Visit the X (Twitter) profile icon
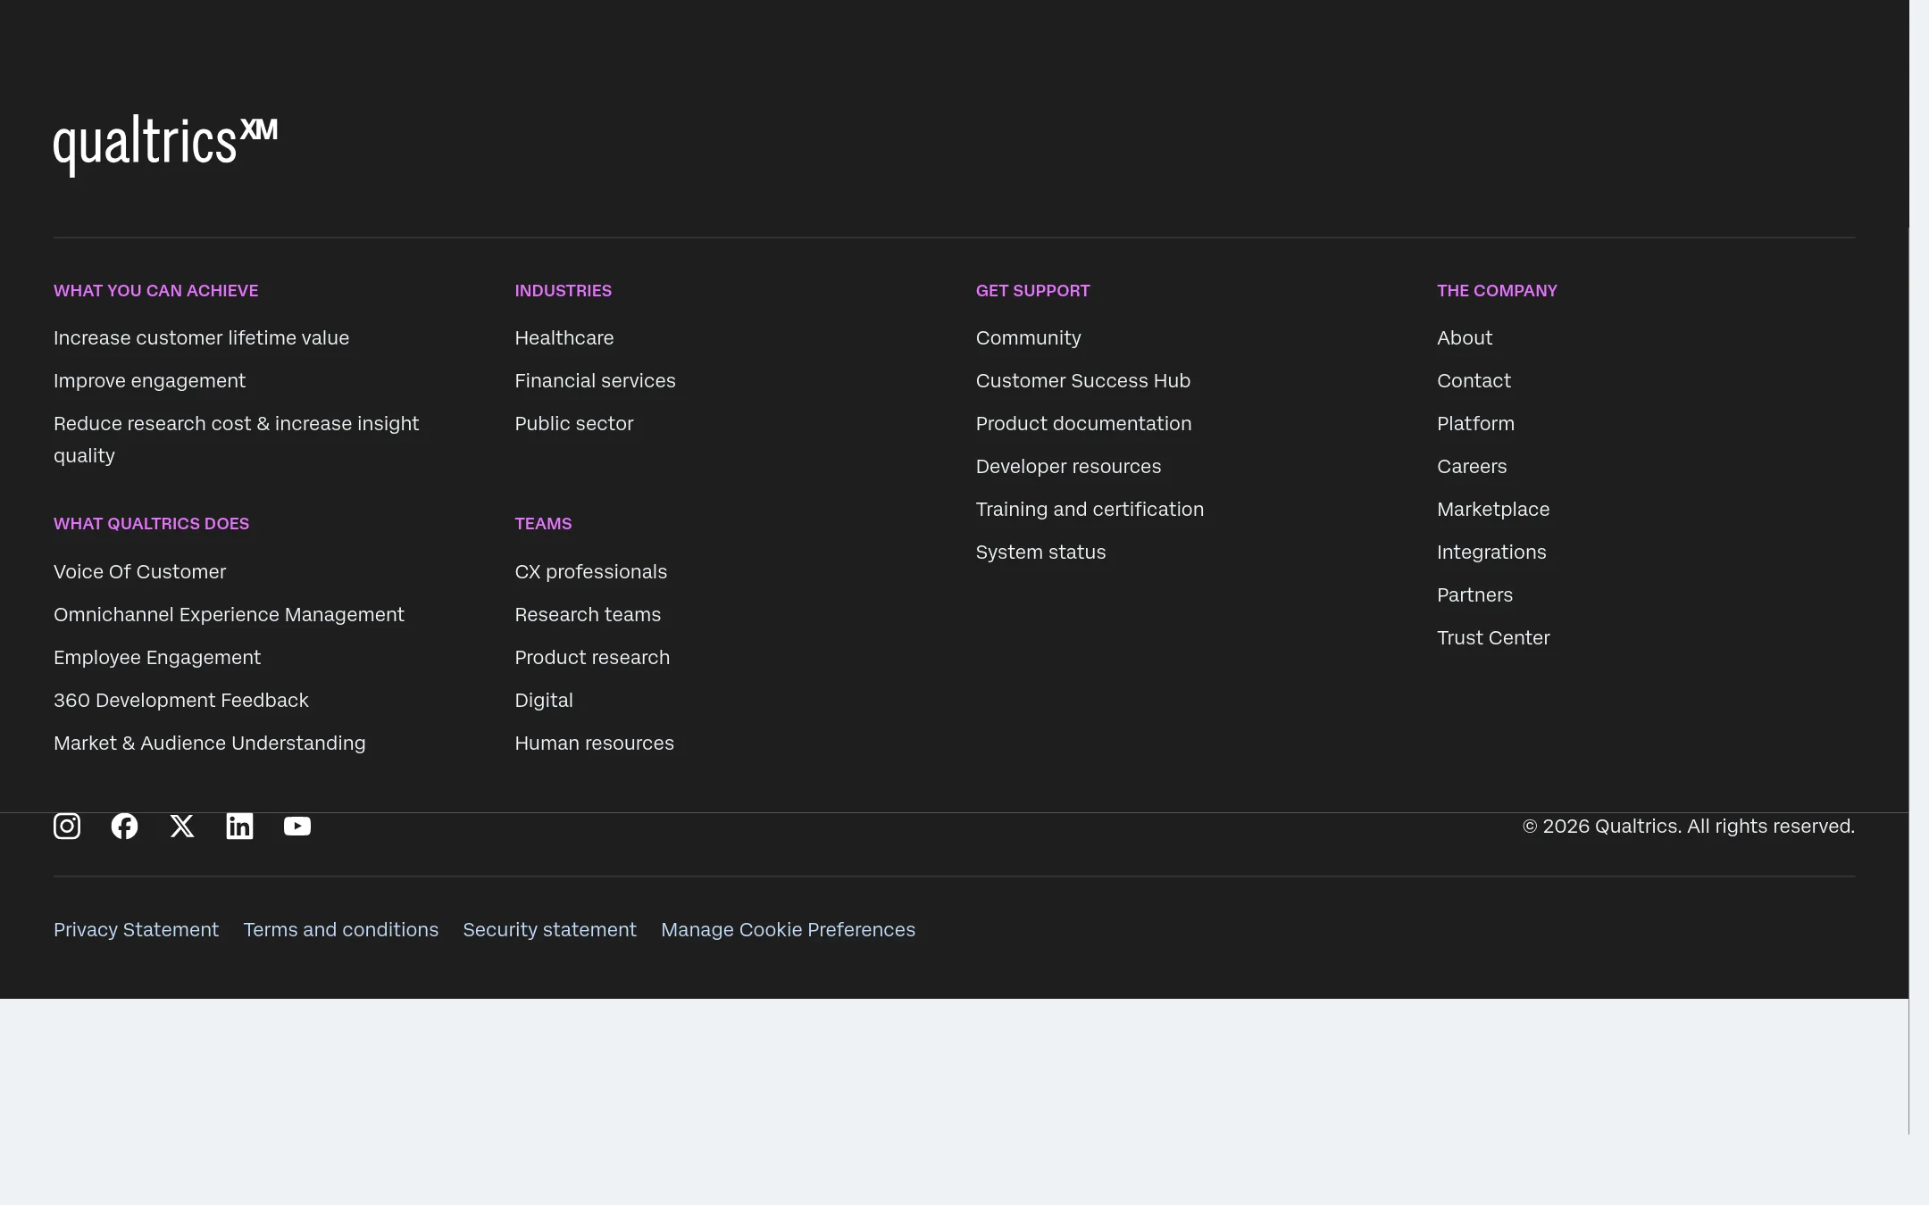 (x=182, y=826)
